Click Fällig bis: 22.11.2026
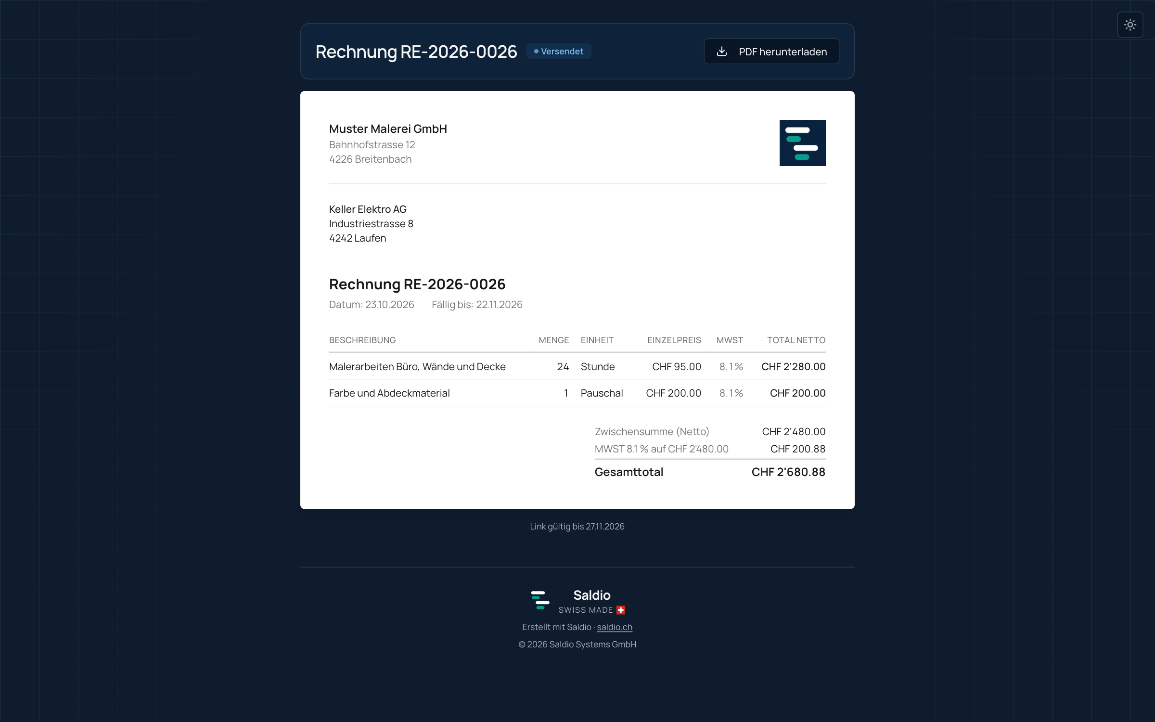Viewport: 1155px width, 722px height. click(477, 304)
